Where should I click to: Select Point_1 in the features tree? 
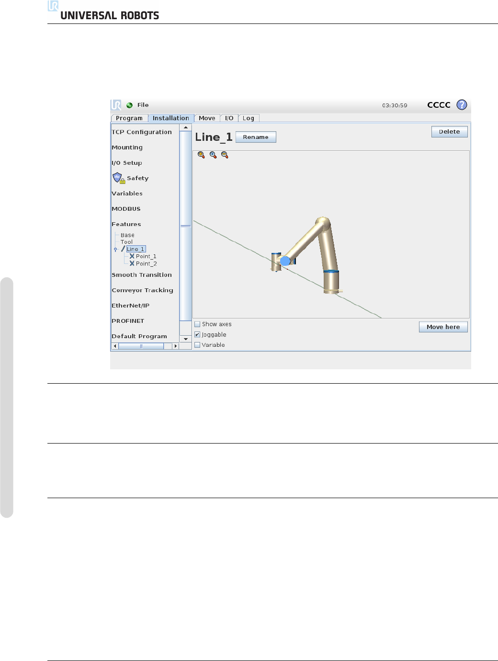146,256
